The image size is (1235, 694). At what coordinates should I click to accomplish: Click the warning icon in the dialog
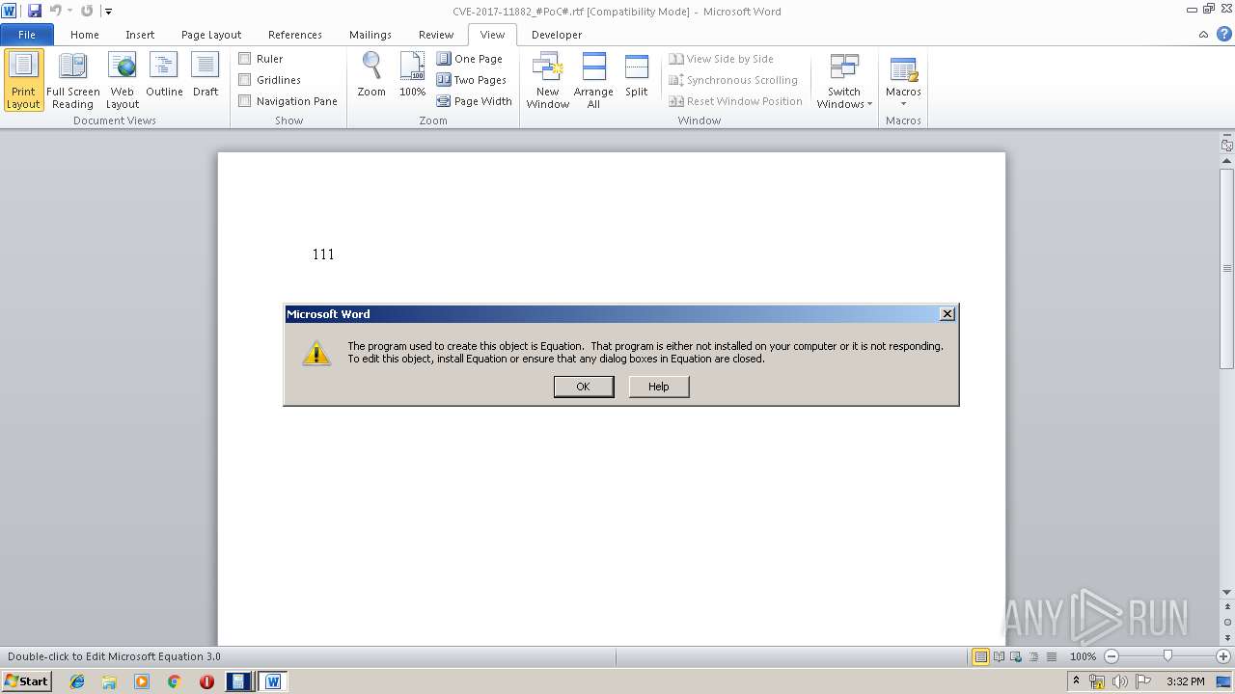pyautogui.click(x=316, y=353)
